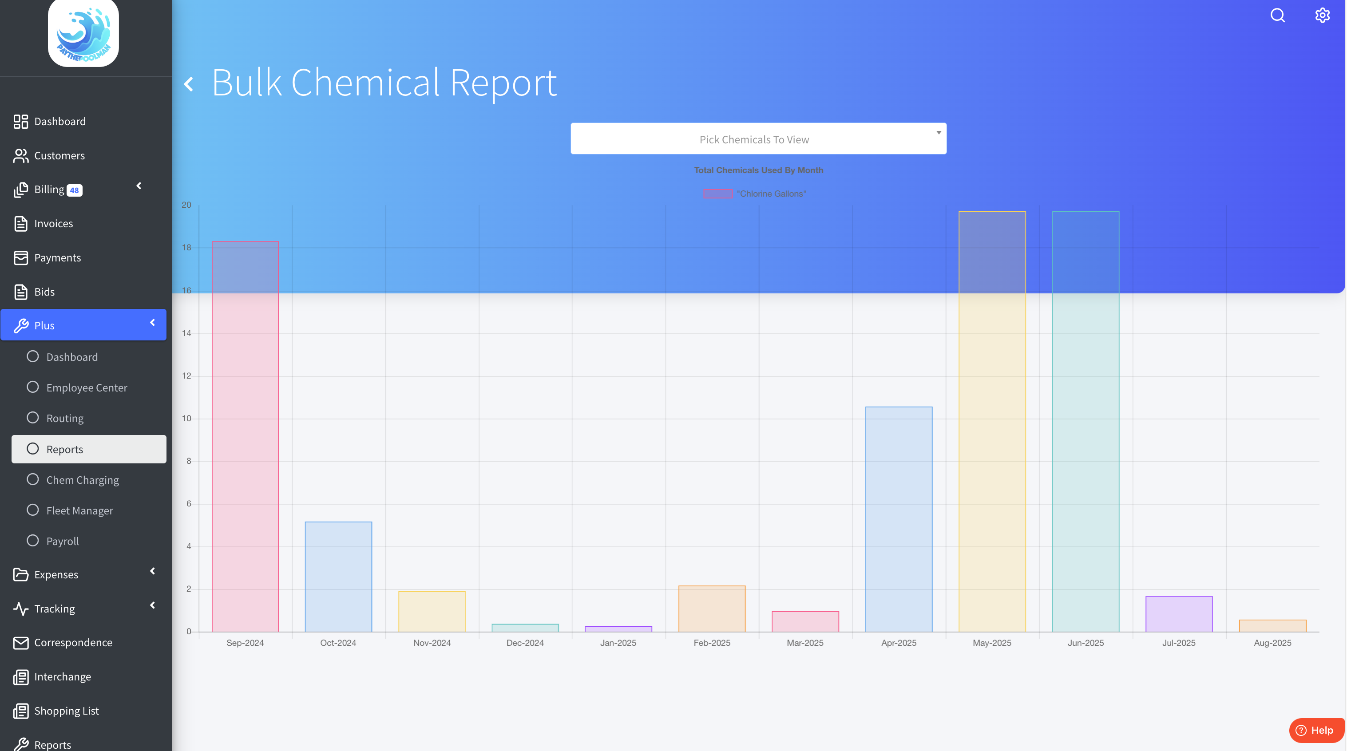Expand the Billing submenu chevron
The width and height of the screenshot is (1347, 751).
[x=139, y=186]
